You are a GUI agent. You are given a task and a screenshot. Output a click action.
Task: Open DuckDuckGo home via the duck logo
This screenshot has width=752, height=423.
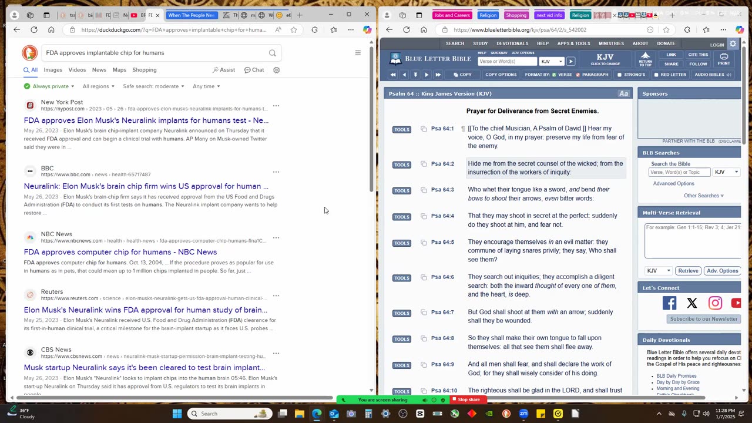(x=30, y=53)
